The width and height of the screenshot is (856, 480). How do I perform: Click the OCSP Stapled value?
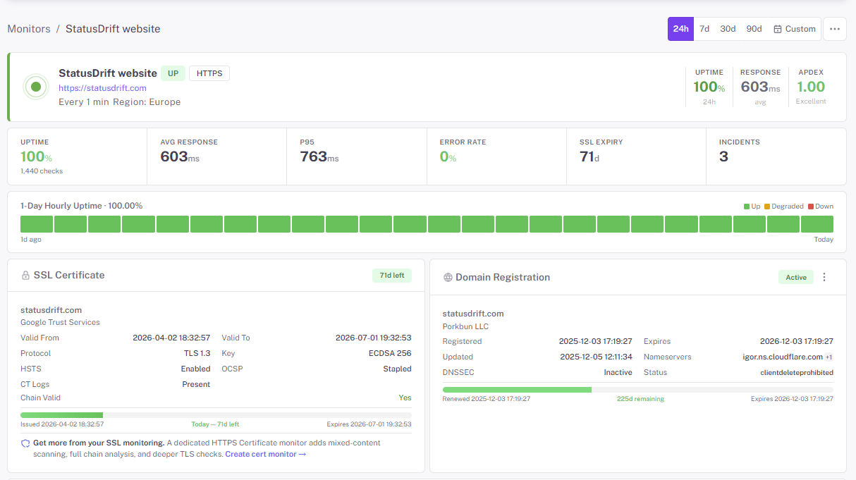pyautogui.click(x=398, y=369)
